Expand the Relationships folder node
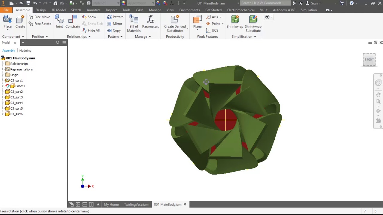This screenshot has height=215, width=383. pos(3,64)
